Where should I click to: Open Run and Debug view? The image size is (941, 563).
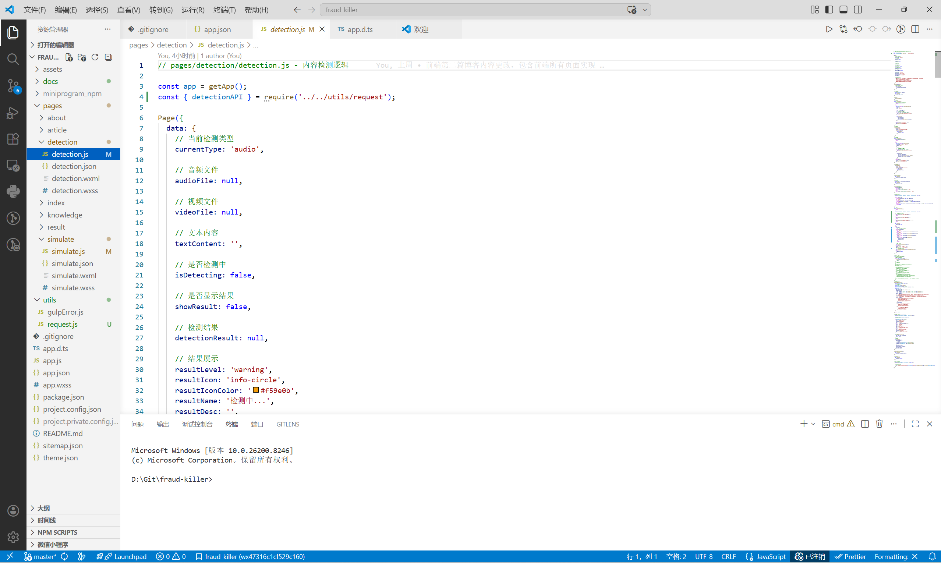tap(13, 113)
